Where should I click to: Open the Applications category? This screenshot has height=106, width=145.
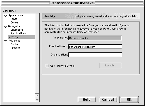[18, 33]
